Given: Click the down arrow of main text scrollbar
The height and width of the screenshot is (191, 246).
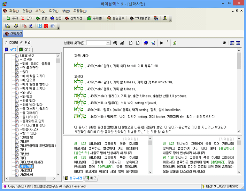Looking at the screenshot, I should [239, 131].
